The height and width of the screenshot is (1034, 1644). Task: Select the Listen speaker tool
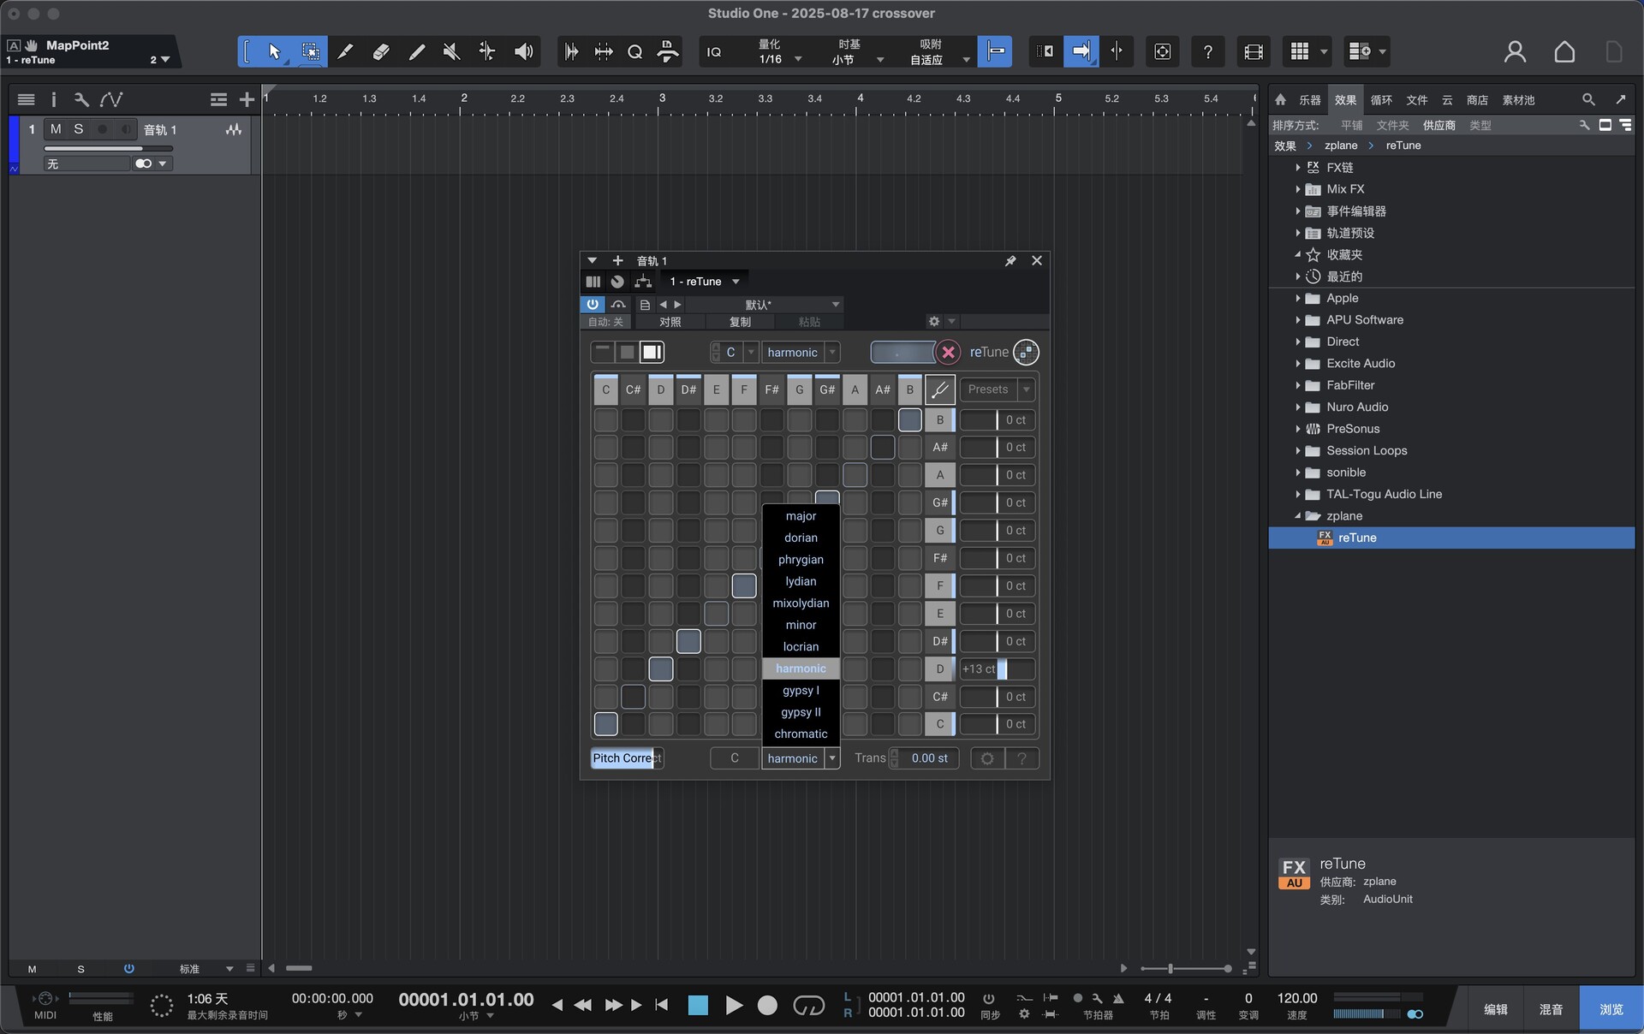click(523, 52)
